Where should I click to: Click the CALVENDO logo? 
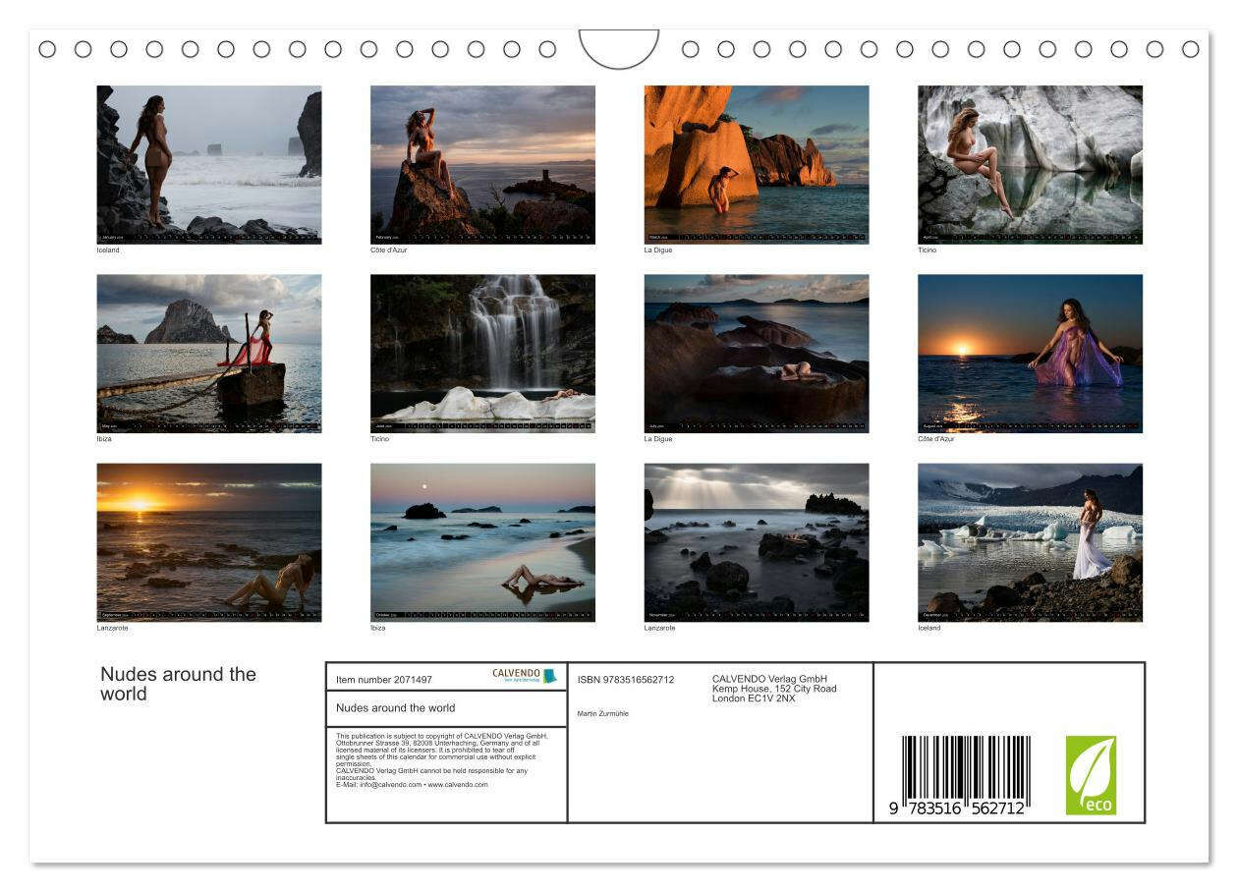(524, 676)
